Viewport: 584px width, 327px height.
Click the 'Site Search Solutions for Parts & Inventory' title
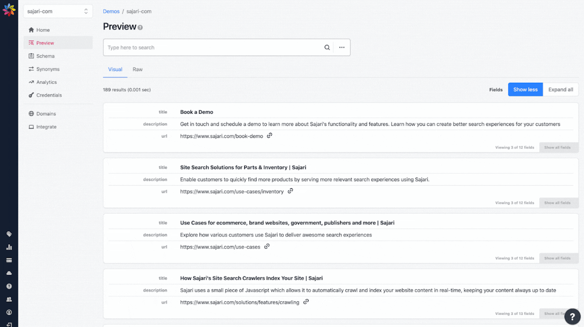pos(243,167)
